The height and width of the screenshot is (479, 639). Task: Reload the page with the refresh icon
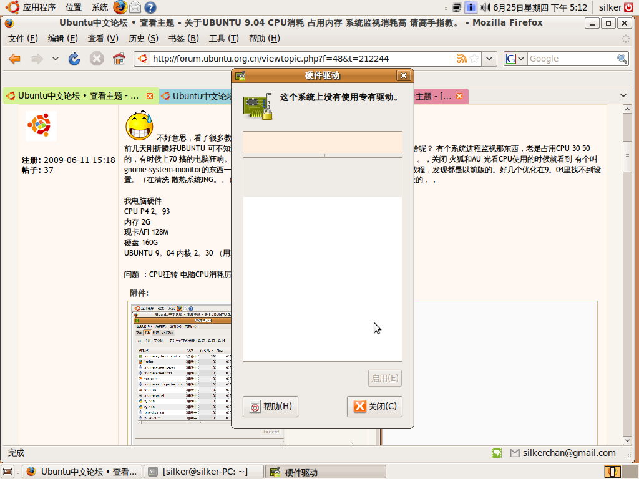point(74,59)
